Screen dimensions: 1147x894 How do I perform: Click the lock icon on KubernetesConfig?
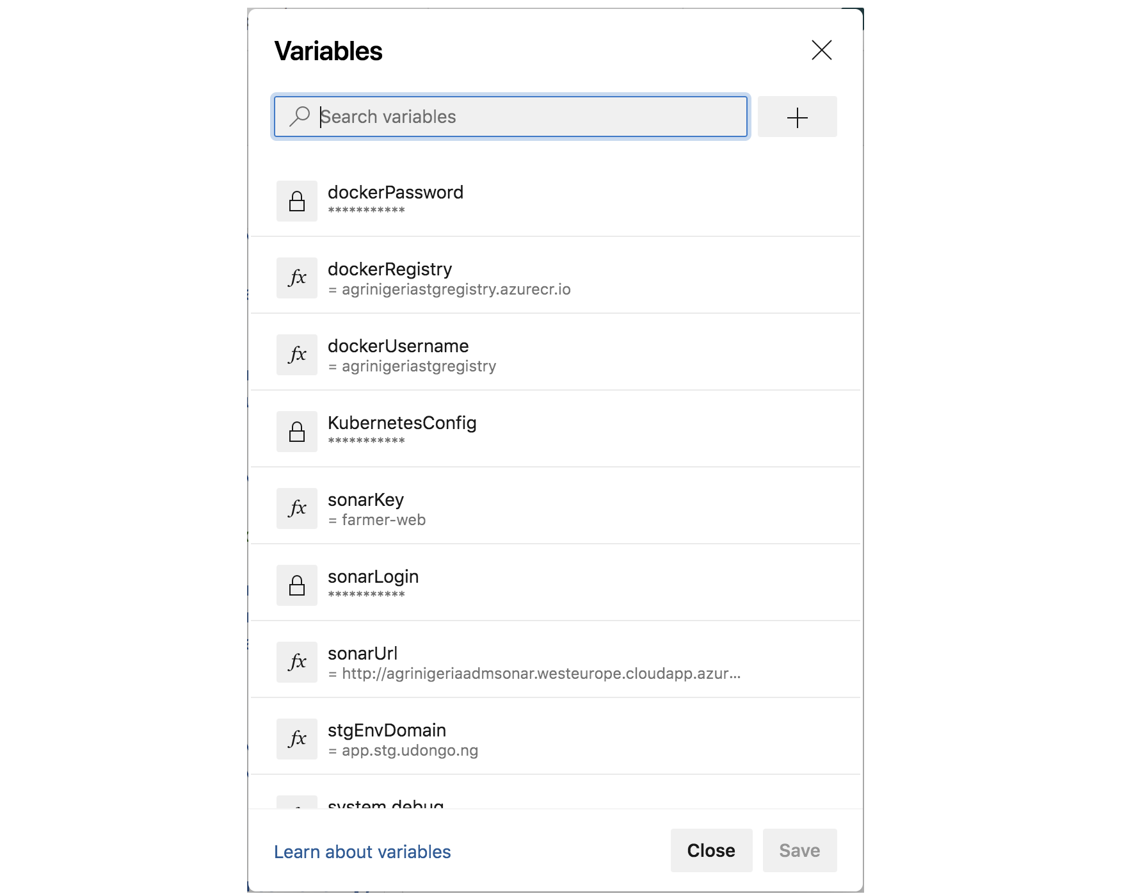296,430
